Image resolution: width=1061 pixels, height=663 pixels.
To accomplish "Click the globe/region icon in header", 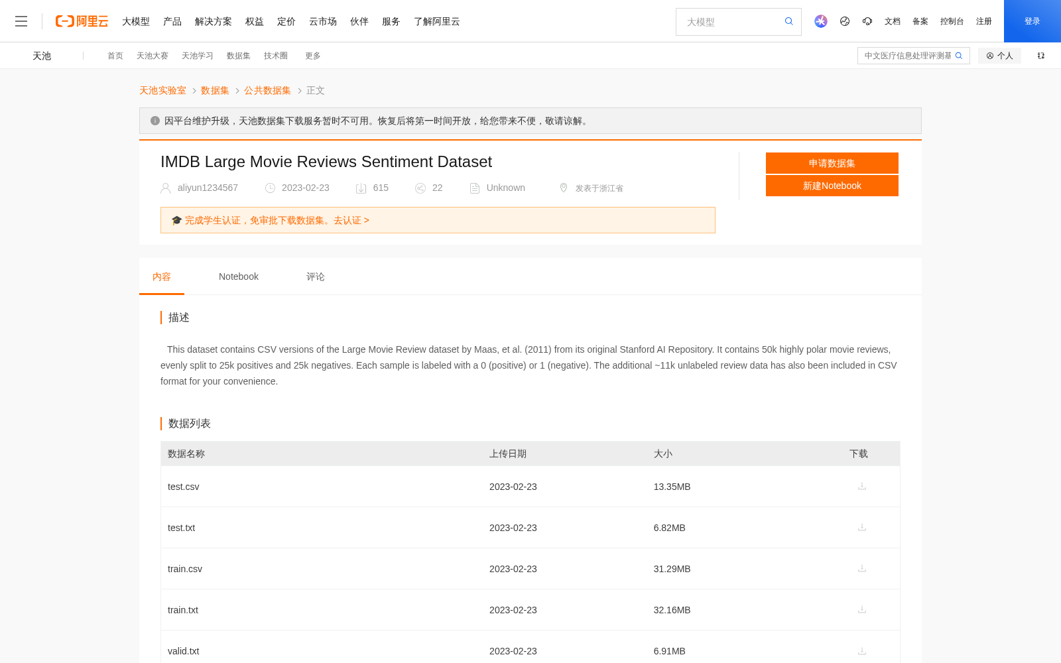I will 845,21.
